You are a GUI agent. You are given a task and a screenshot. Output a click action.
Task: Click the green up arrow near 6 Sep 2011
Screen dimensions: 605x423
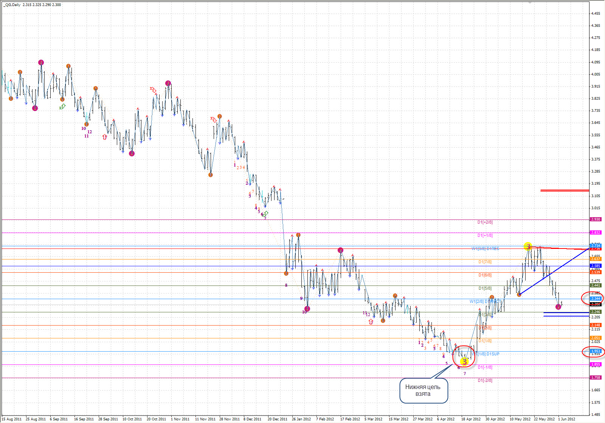click(62, 107)
